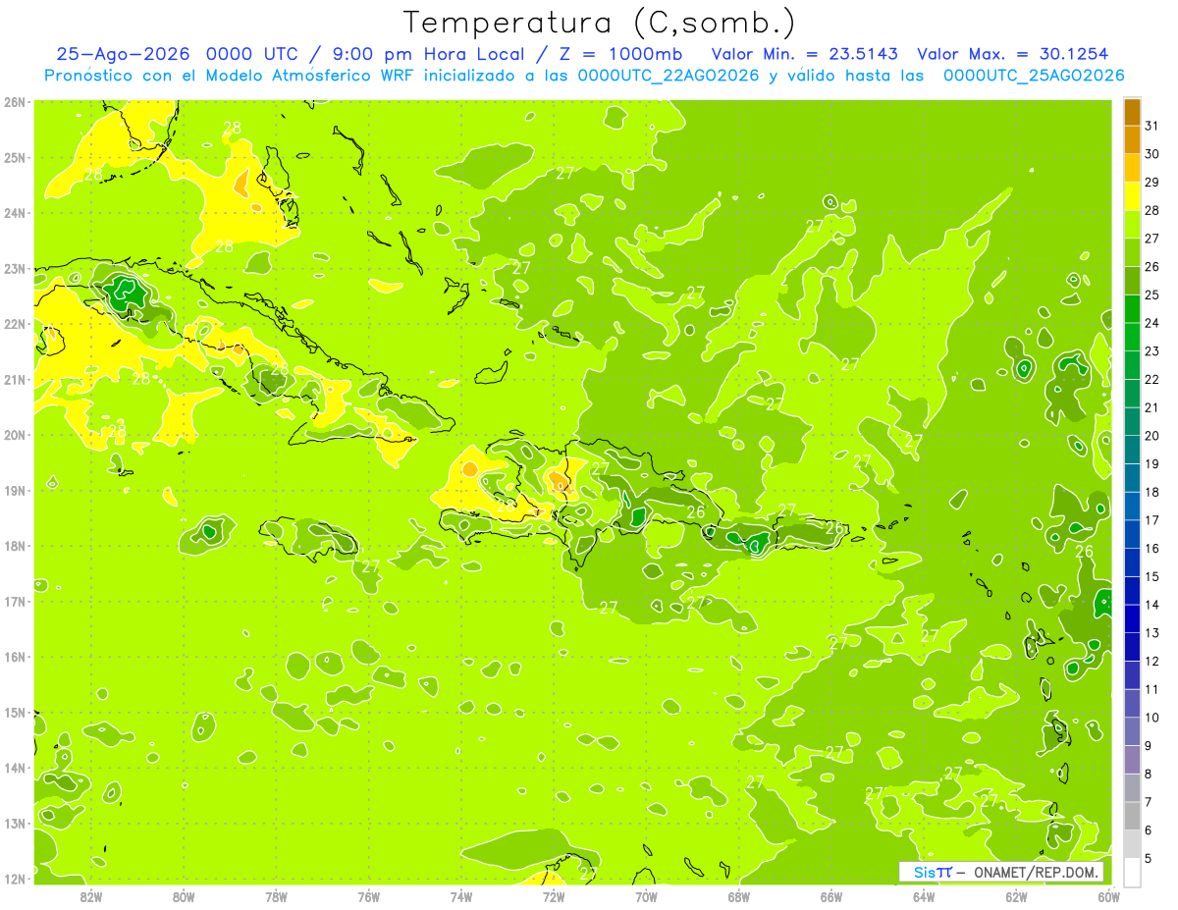This screenshot has width=1178, height=910.
Task: Click the dark orange swatch above label 31
Action: point(1132,113)
